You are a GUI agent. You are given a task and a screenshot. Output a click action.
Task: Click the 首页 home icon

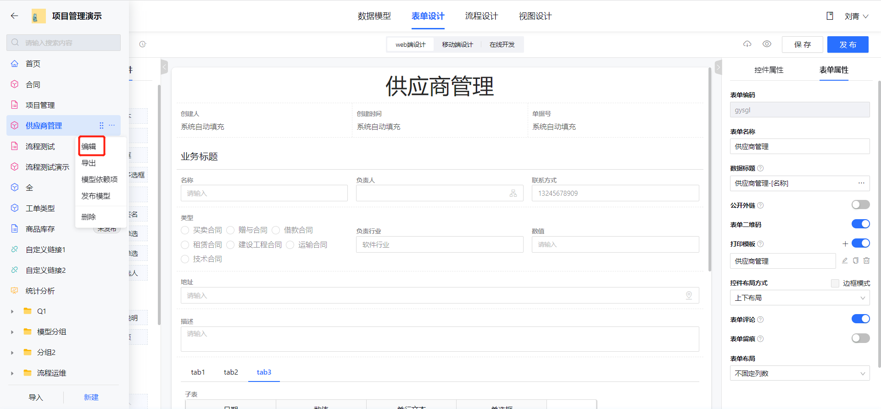tap(15, 64)
